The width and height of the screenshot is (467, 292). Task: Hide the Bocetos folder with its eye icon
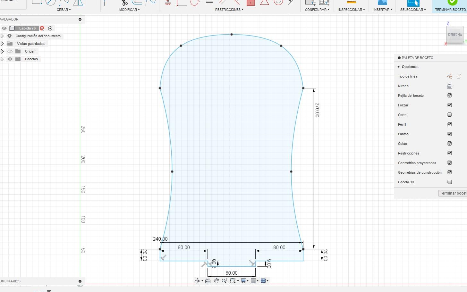coord(10,59)
